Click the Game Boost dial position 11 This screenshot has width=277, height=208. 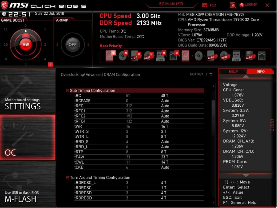[6, 29]
